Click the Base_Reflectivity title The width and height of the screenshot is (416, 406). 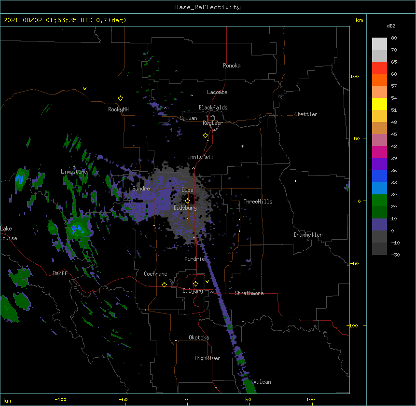pyautogui.click(x=208, y=7)
